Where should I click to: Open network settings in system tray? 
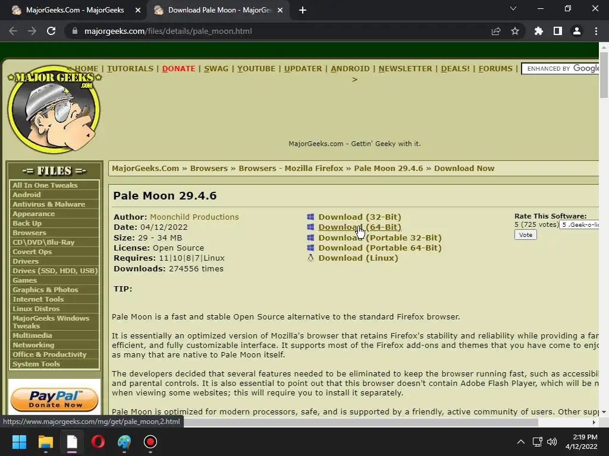pos(537,442)
